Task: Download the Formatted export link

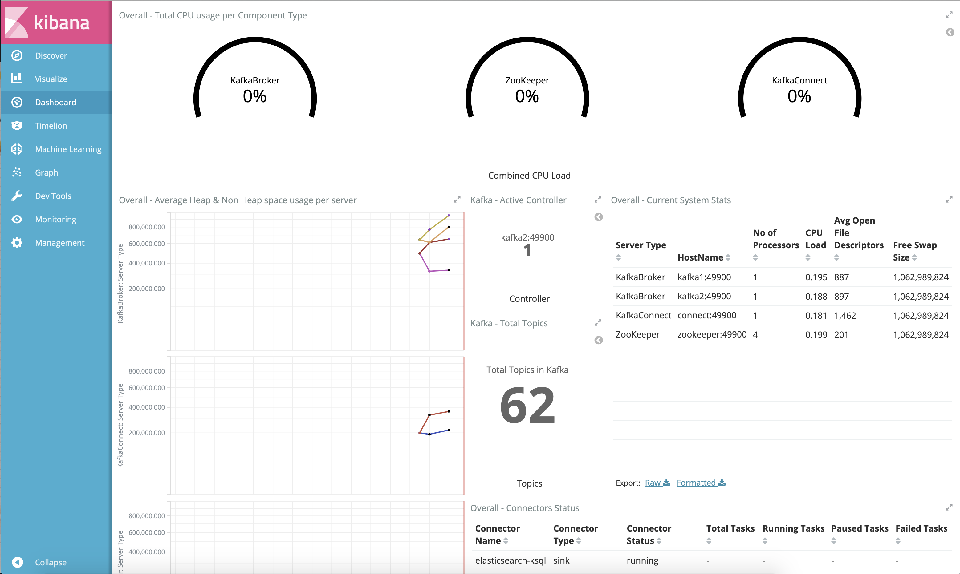Action: (701, 483)
